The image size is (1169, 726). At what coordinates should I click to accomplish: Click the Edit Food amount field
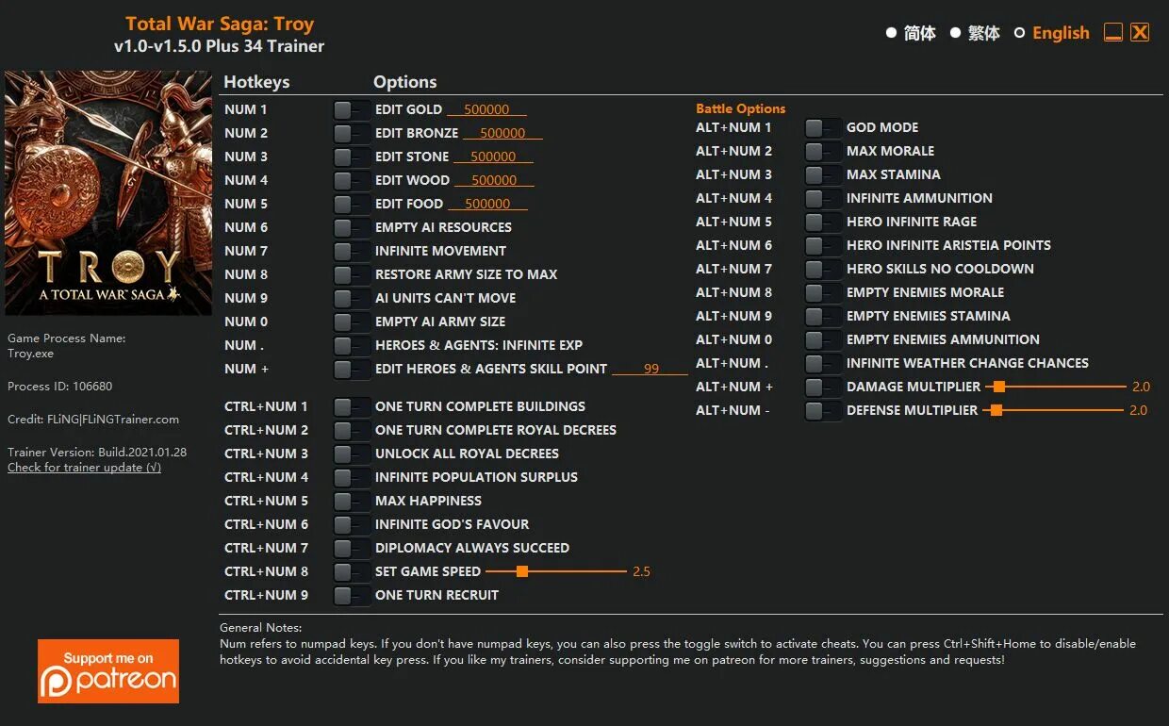[487, 205]
